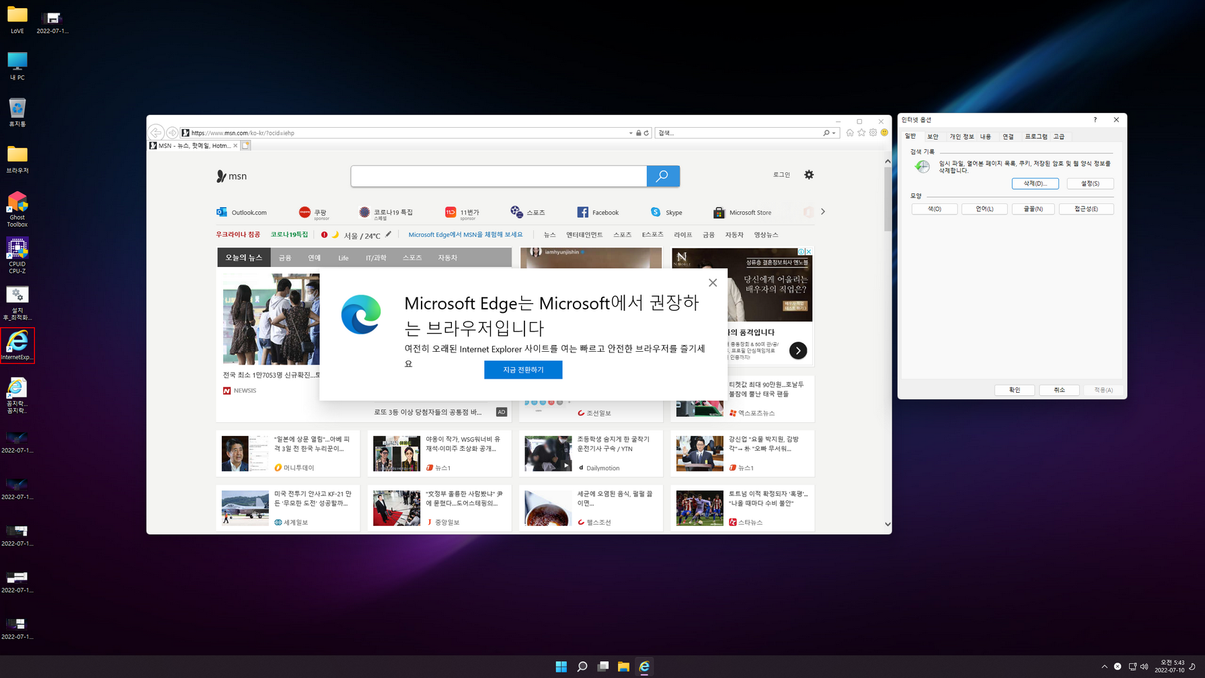1205x678 pixels.
Task: Select the 금융 tab in MSN news panel
Action: point(285,258)
